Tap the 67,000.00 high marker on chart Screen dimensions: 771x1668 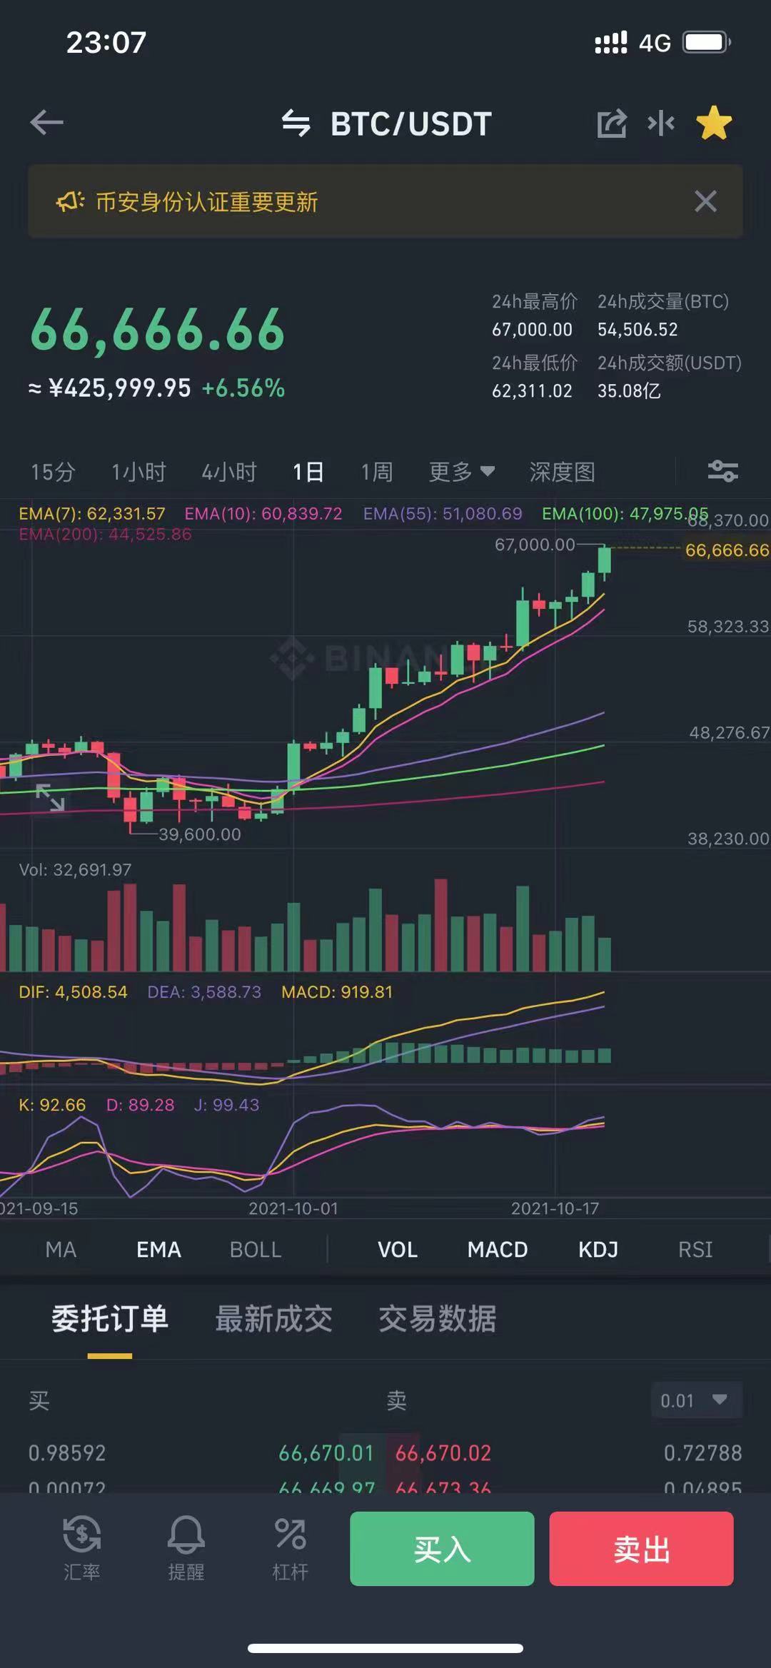[x=535, y=545]
